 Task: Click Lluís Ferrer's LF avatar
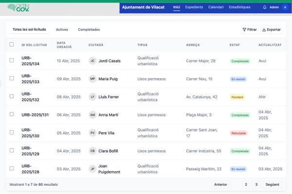tap(92, 97)
